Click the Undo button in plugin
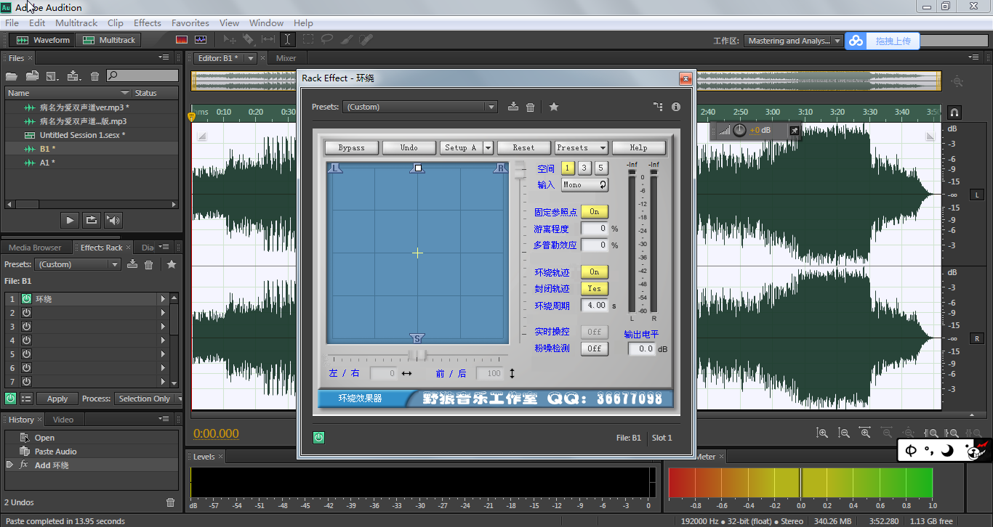The height and width of the screenshot is (527, 993). pos(409,147)
